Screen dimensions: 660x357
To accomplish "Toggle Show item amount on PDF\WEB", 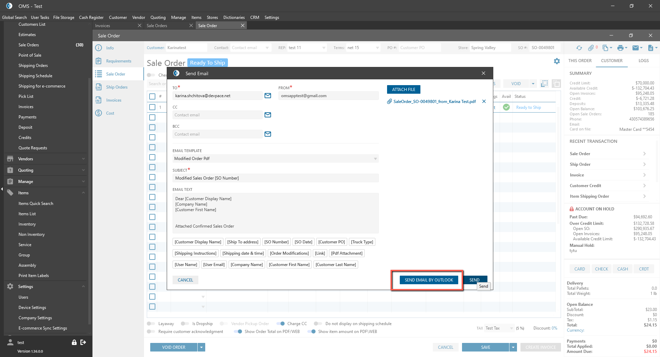I will (x=311, y=332).
